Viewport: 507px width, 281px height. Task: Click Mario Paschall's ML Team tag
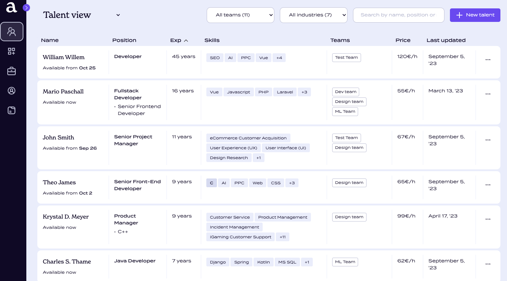(345, 111)
